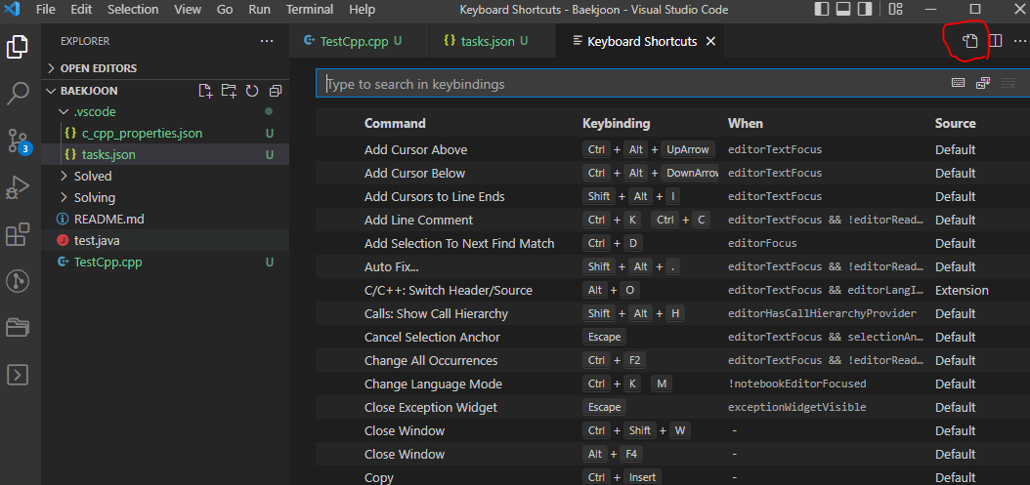Open test.java file
This screenshot has width=1030, height=485.
165,240
